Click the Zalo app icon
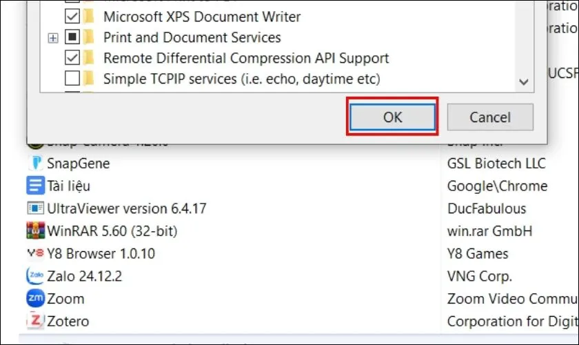Image resolution: width=579 pixels, height=345 pixels. (34, 276)
